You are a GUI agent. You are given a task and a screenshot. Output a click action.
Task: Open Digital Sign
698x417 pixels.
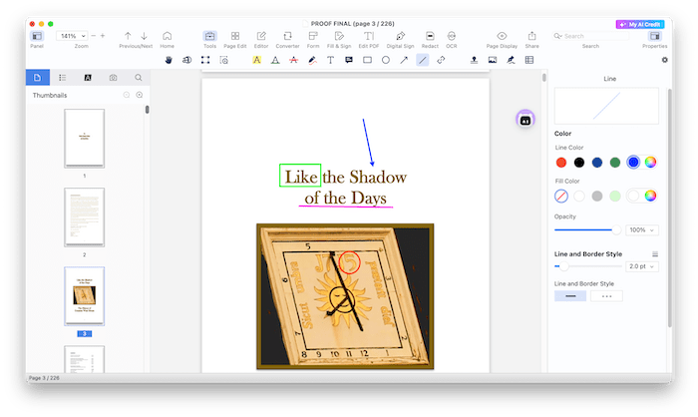point(400,39)
